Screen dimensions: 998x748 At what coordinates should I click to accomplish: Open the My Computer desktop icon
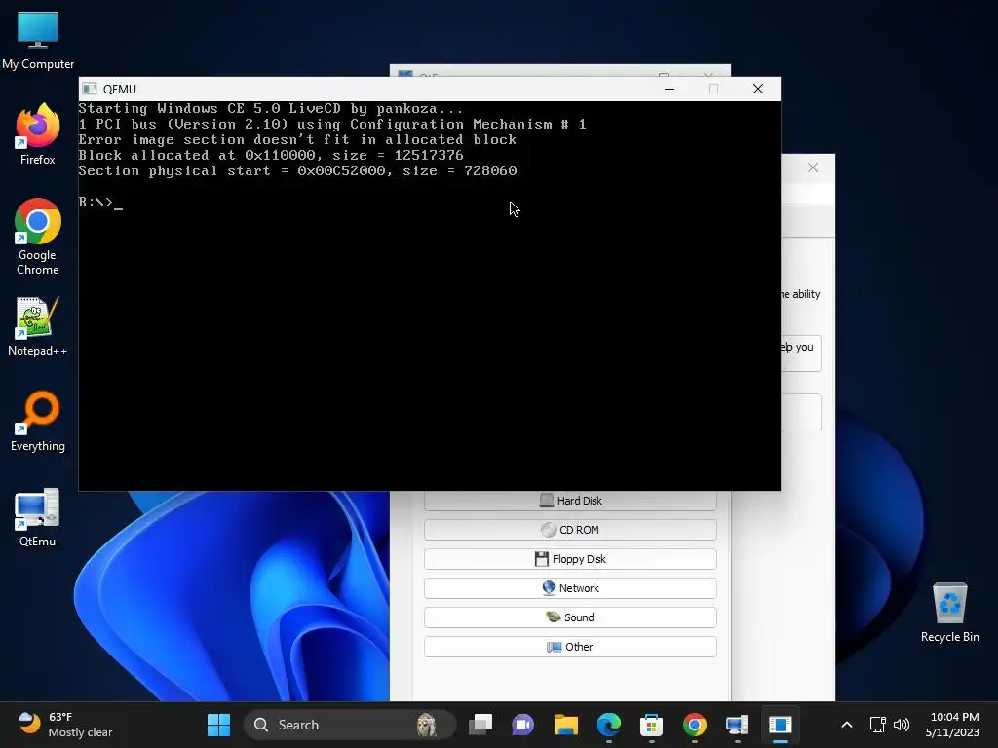point(38,39)
